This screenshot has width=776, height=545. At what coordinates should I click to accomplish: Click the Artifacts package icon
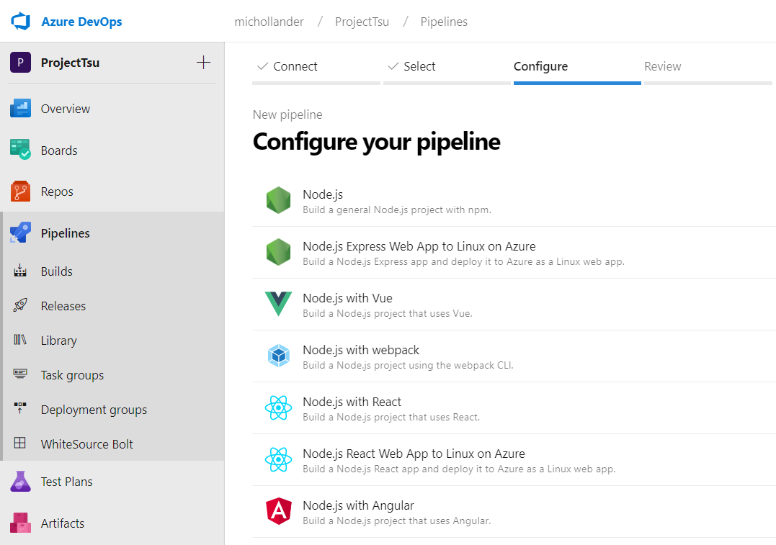tap(20, 523)
